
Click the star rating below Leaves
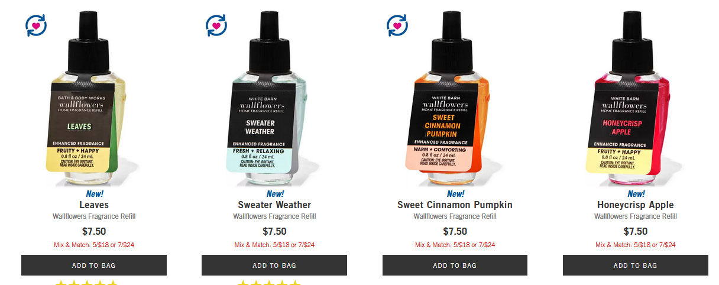pos(86,283)
